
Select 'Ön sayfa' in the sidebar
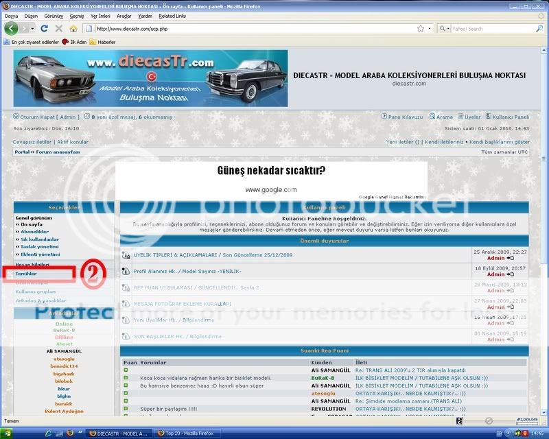31,224
